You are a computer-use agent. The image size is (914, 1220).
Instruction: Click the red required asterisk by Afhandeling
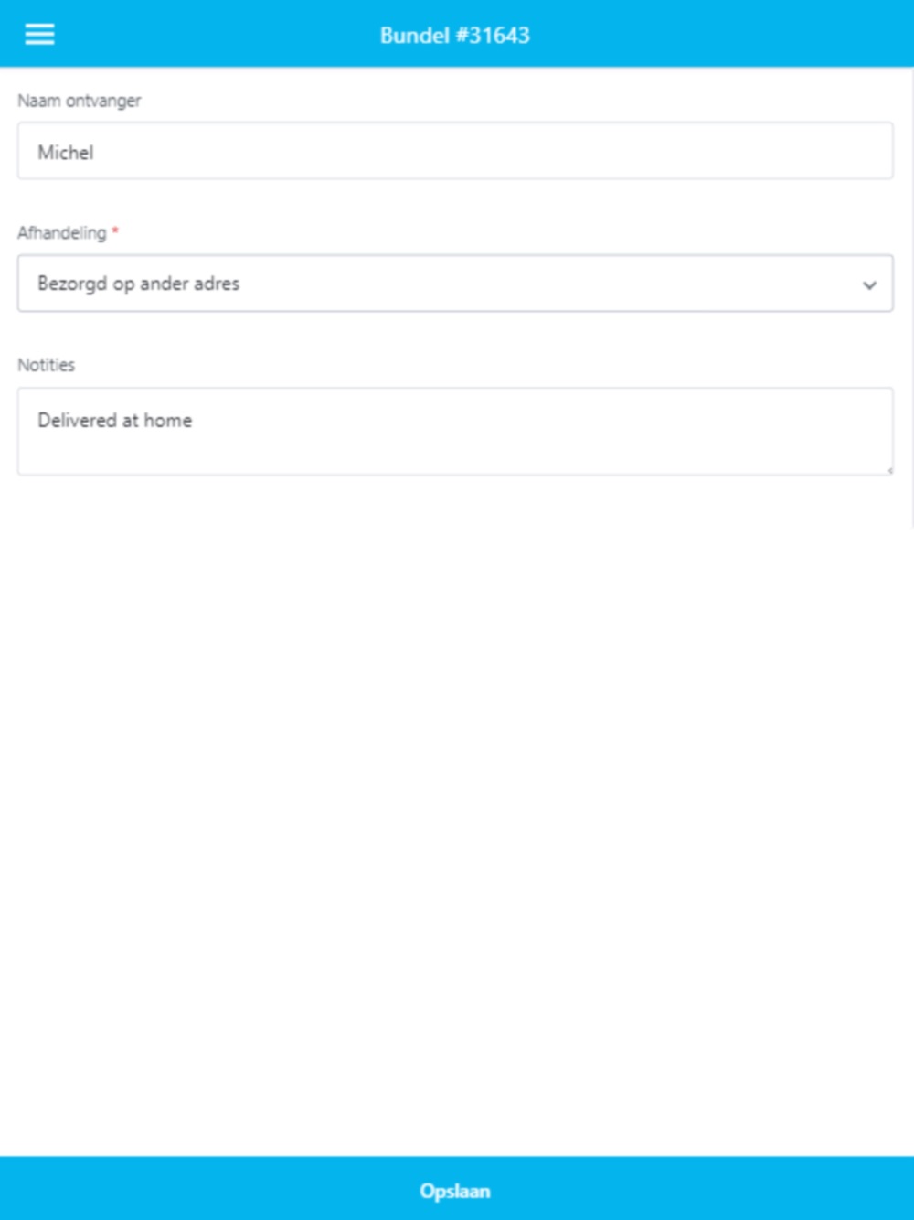[x=115, y=231]
